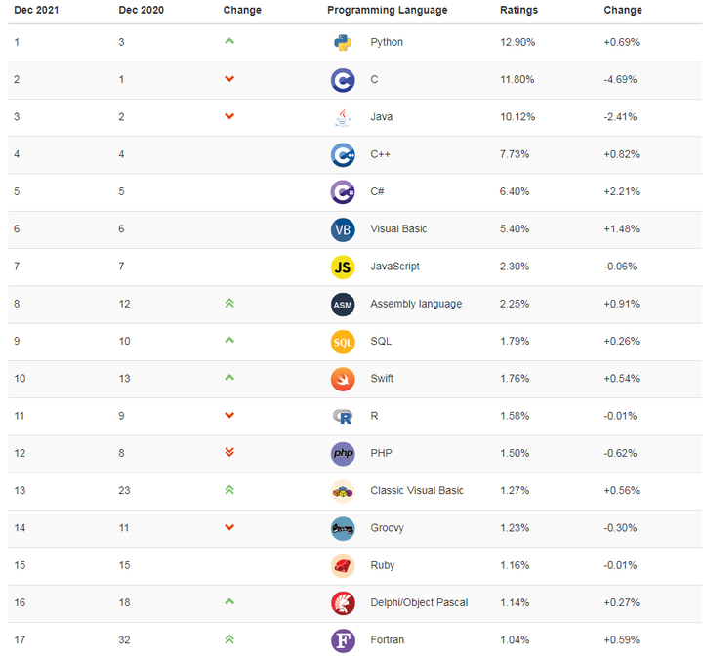Viewport: 703px width, 657px height.
Task: Click the JavaScript JS yellow icon
Action: coord(342,267)
